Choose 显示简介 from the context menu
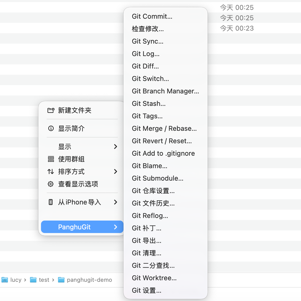Image resolution: width=301 pixels, height=301 pixels. coord(82,128)
